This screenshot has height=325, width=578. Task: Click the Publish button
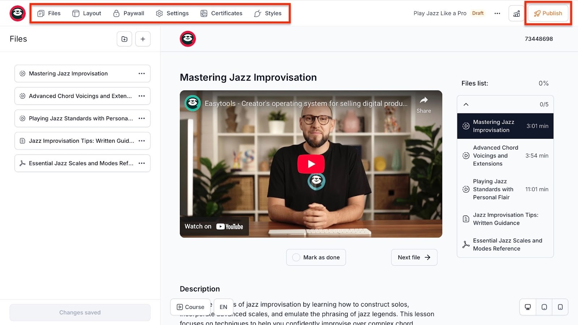(x=548, y=13)
